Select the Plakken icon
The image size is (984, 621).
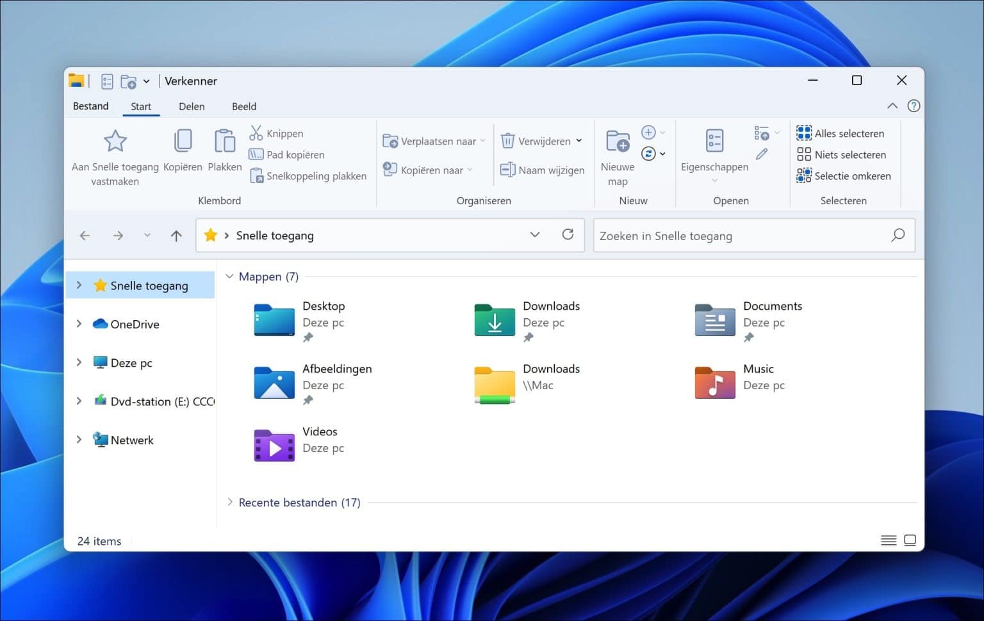[224, 141]
